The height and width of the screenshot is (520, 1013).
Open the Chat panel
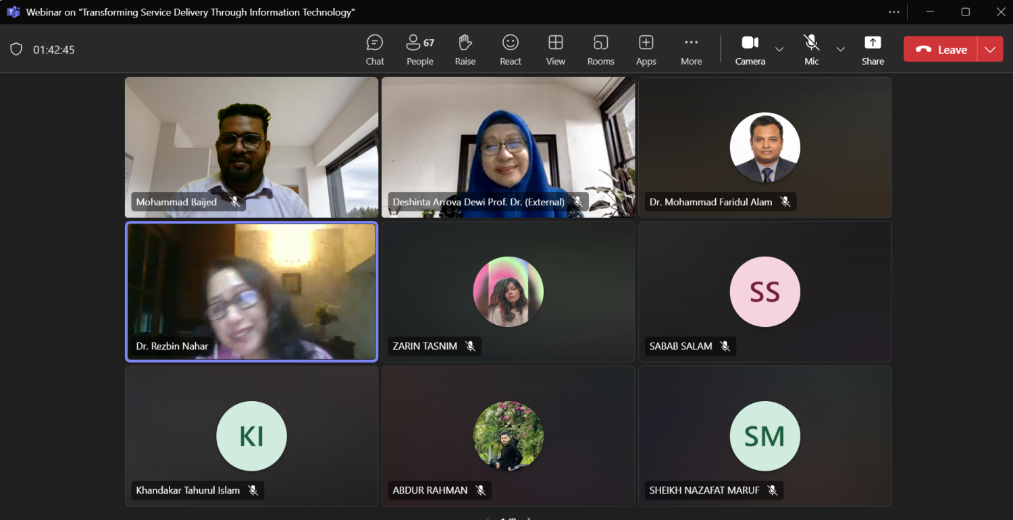(x=375, y=50)
